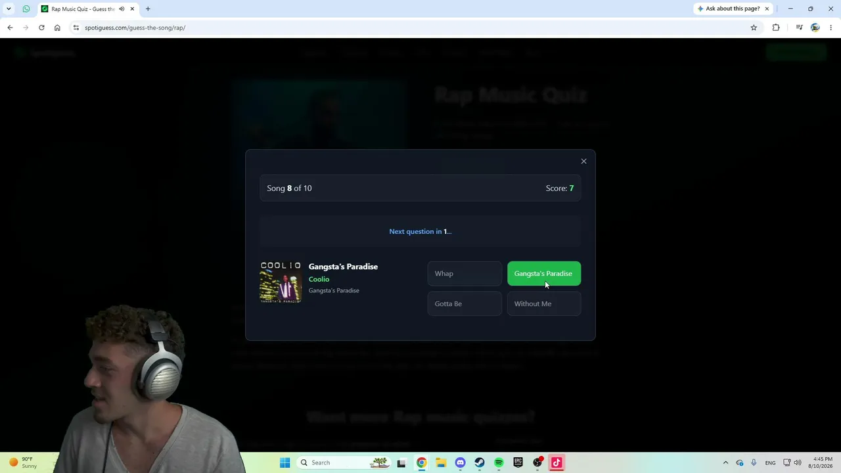This screenshot has width=841, height=473.
Task: Click the browser forward arrow
Action: tap(26, 28)
